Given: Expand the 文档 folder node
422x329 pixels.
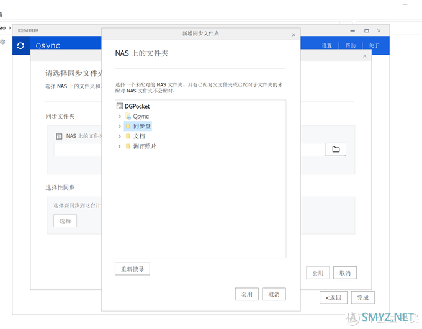Looking at the screenshot, I should [x=120, y=136].
